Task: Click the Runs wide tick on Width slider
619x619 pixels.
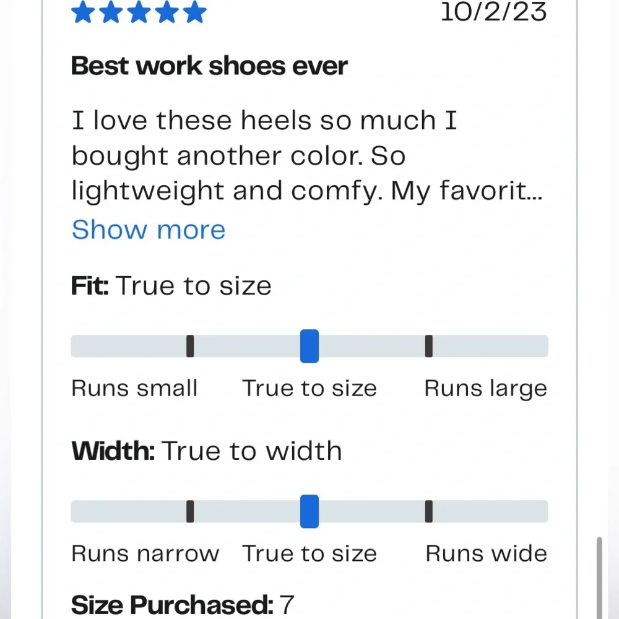Action: (x=429, y=511)
